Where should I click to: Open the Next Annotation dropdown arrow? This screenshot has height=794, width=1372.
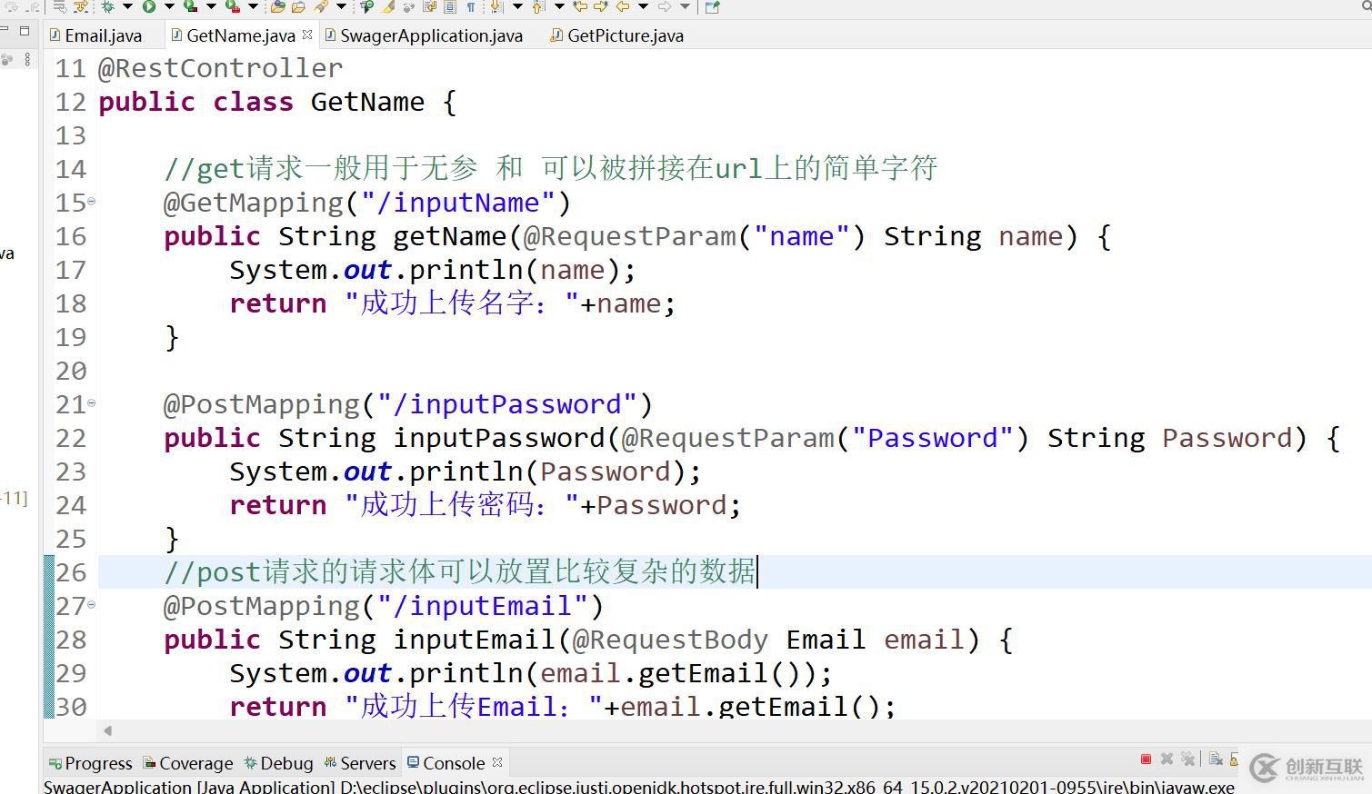click(517, 6)
